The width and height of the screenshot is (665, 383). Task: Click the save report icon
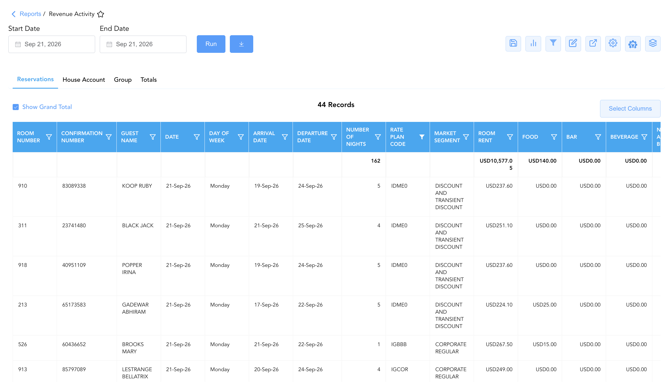pyautogui.click(x=513, y=43)
